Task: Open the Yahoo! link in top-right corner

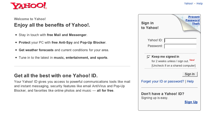Action: tap(188, 4)
